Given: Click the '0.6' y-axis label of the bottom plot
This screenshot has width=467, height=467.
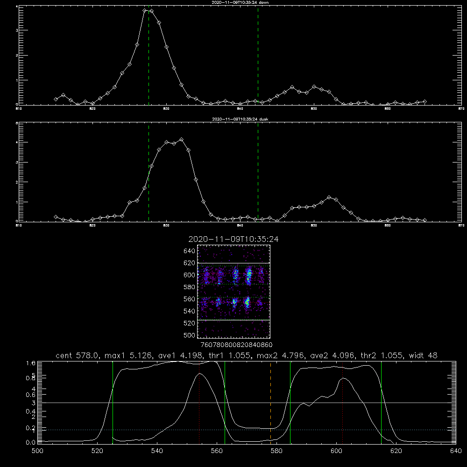Looking at the screenshot, I should [x=31, y=395].
